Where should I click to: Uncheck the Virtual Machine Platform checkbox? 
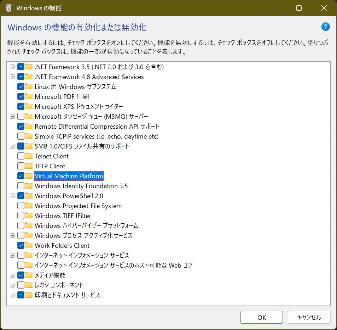tap(21, 176)
